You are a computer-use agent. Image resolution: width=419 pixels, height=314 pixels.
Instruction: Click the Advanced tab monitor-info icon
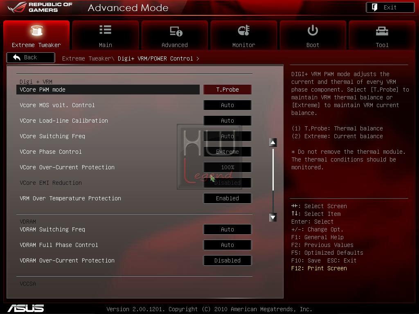(176, 31)
